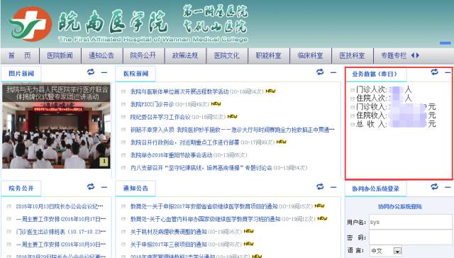Click the 用户名 input field
The height and width of the screenshot is (258, 454).
pyautogui.click(x=410, y=222)
